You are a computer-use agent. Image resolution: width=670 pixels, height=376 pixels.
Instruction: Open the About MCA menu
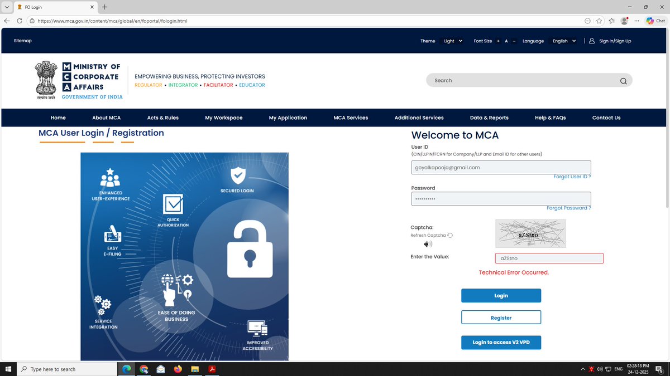(106, 118)
